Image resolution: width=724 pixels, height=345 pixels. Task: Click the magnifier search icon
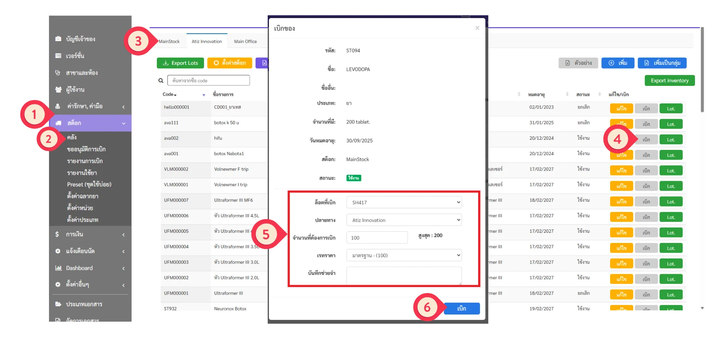tap(161, 81)
